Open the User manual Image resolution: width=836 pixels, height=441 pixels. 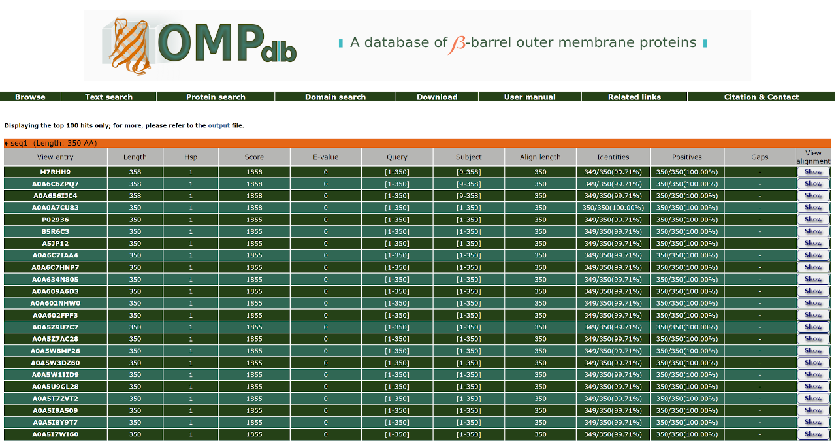(x=530, y=97)
